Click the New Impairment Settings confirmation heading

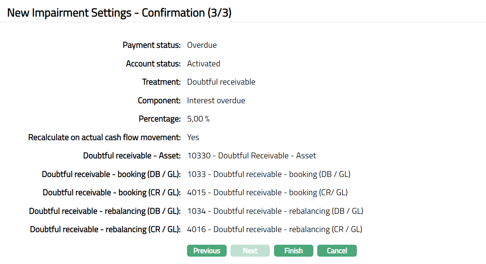tap(119, 13)
